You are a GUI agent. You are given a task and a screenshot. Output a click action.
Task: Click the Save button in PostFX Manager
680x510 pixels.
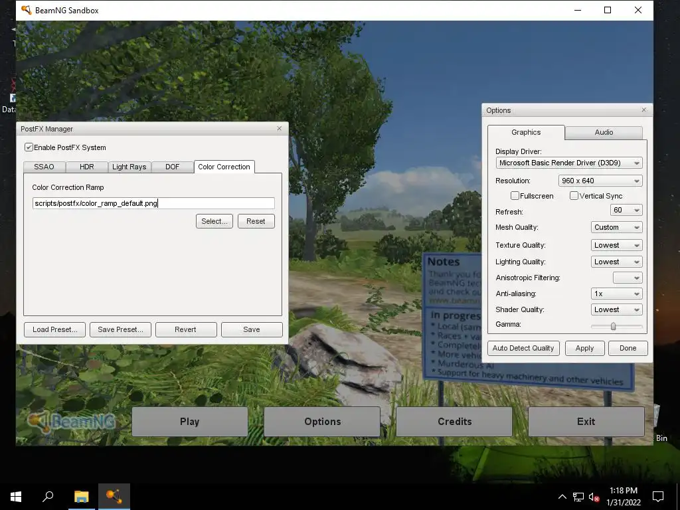point(252,329)
